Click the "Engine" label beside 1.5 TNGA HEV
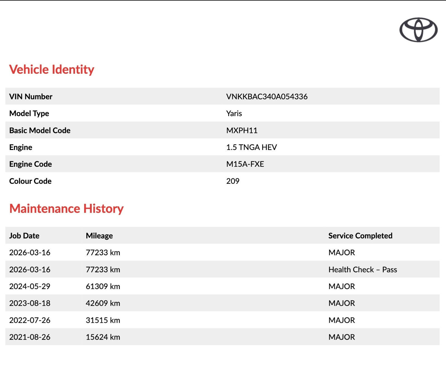This screenshot has height=379, width=446. coord(21,147)
